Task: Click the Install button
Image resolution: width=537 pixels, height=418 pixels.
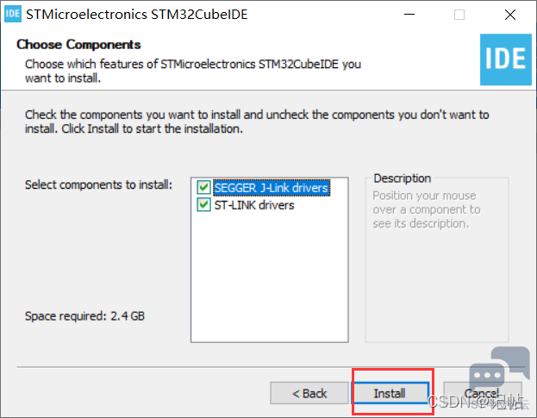Action: [391, 393]
